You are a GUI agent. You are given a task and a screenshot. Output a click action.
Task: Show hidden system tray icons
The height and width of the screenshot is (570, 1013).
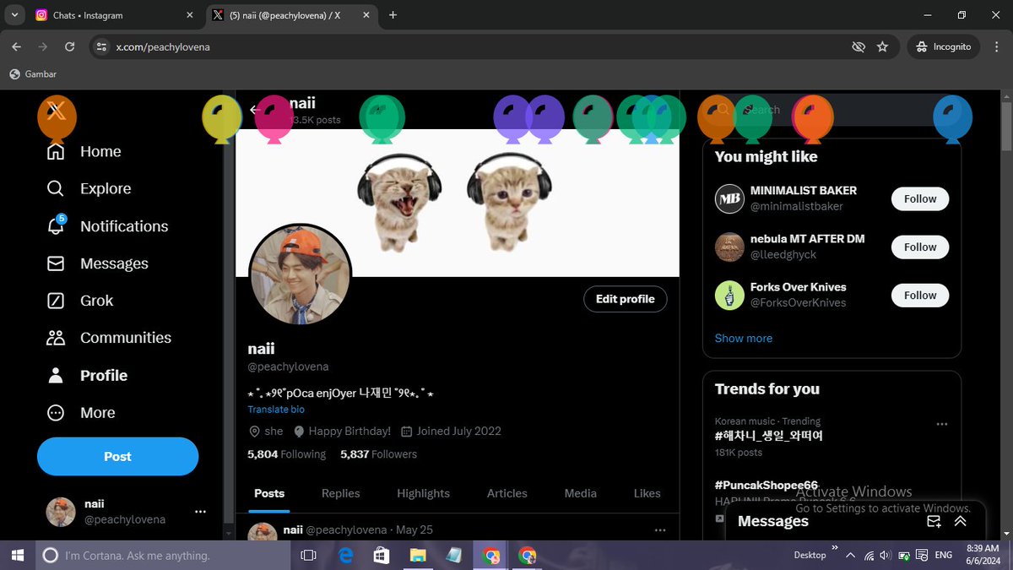[x=850, y=556]
